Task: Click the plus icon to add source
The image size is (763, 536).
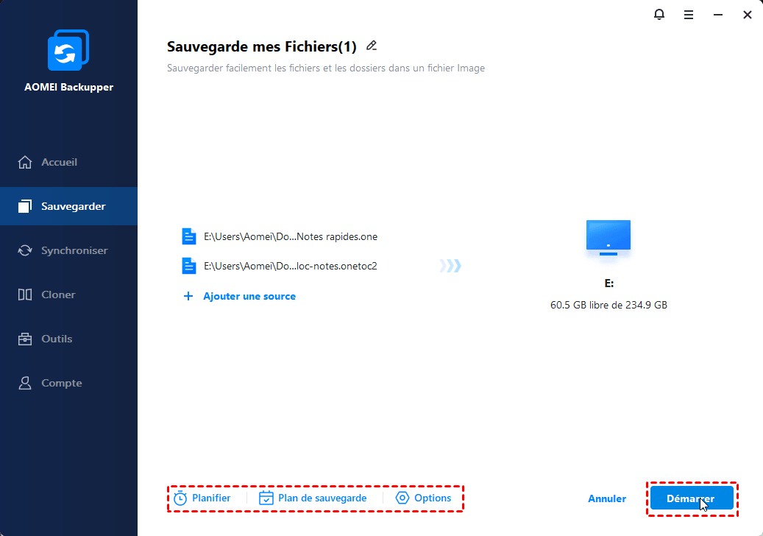Action: coord(188,296)
